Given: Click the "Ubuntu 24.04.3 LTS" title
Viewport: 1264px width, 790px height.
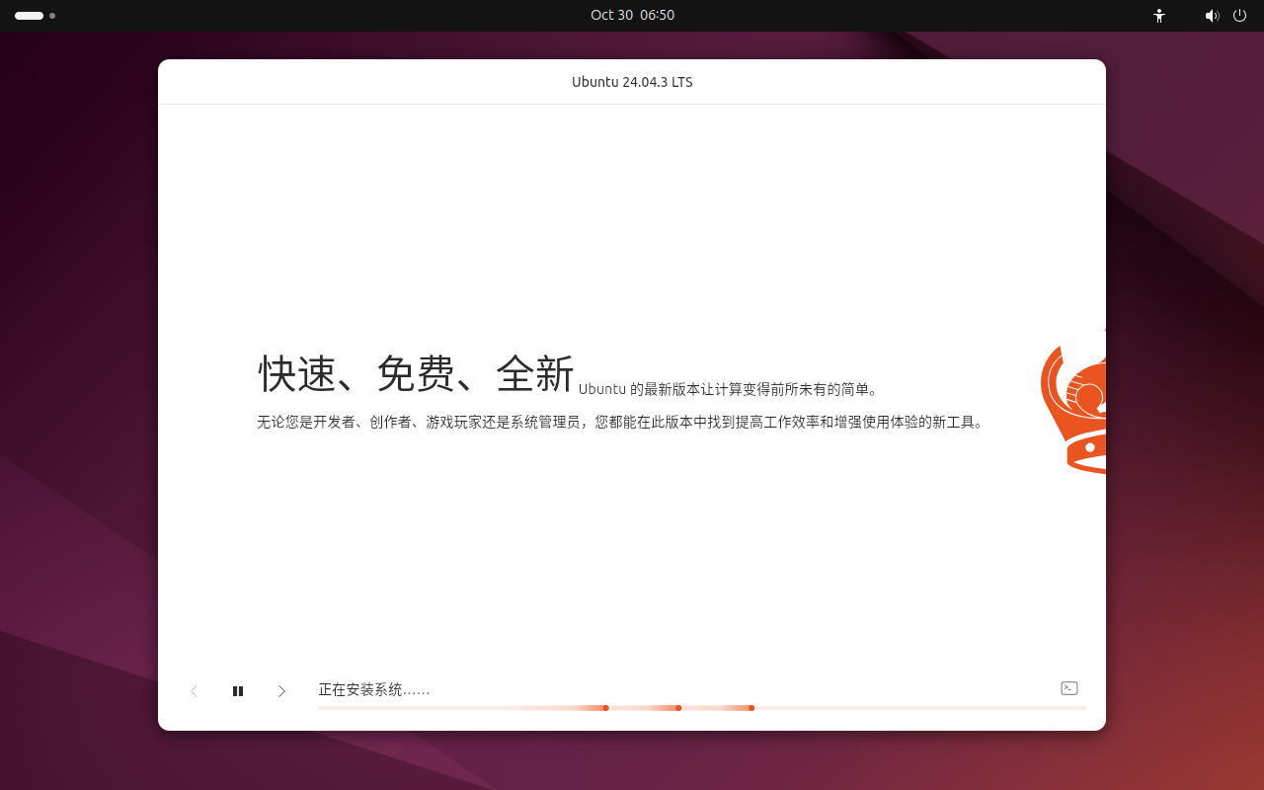Looking at the screenshot, I should tap(632, 82).
